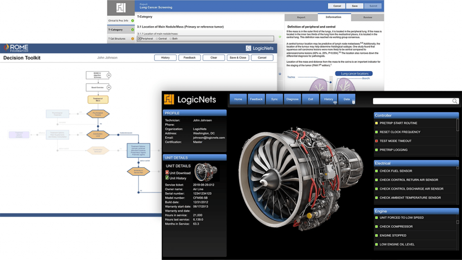The height and width of the screenshot is (260, 462).
Task: Click the red status light beside TEST MODE TIMEOUT
Action: coord(377,140)
